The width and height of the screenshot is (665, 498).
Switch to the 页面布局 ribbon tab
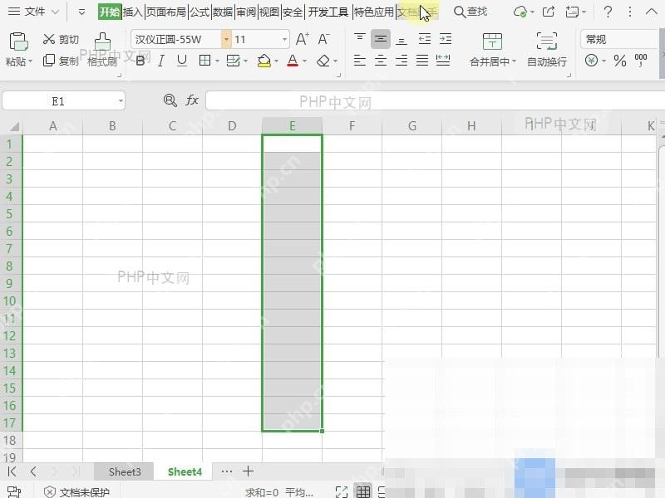(x=165, y=12)
